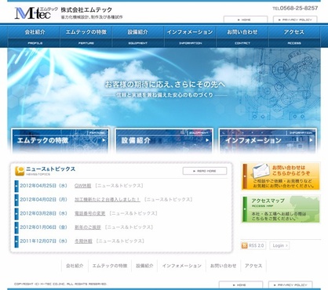The image size is (328, 290).
Task: Open the エムテックの特徴 FEATURE navigation tab
Action: tap(86, 37)
